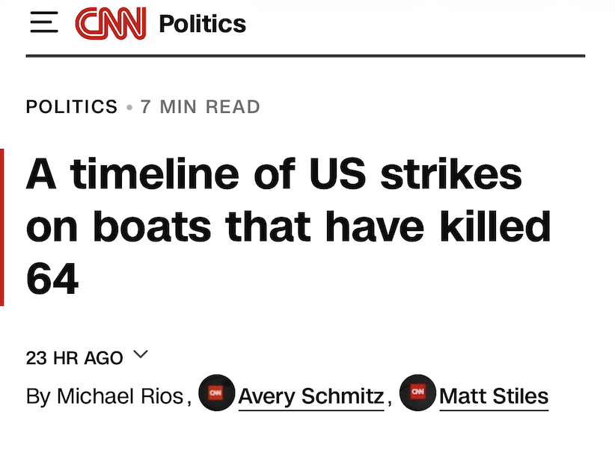Image resolution: width=615 pixels, height=468 pixels.
Task: Go to the Politics section in header
Action: (202, 24)
